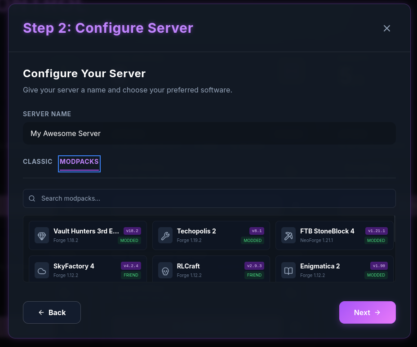Click the Enigmatica 2 book icon
The image size is (417, 347).
(x=288, y=270)
